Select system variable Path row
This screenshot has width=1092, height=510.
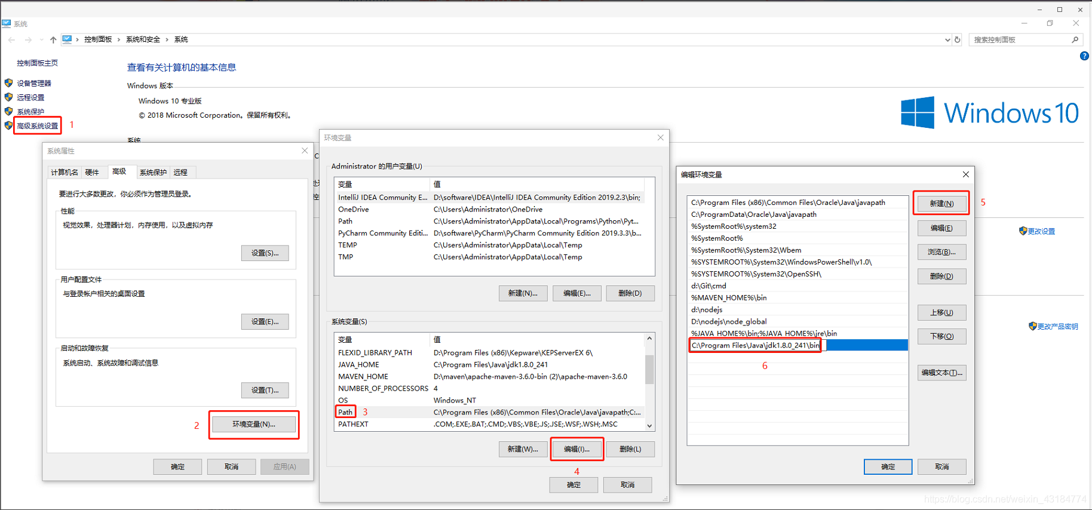490,412
